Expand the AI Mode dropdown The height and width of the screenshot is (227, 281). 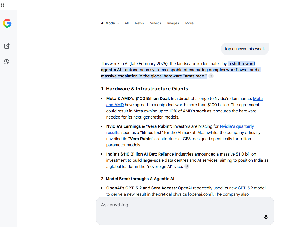(x=110, y=23)
